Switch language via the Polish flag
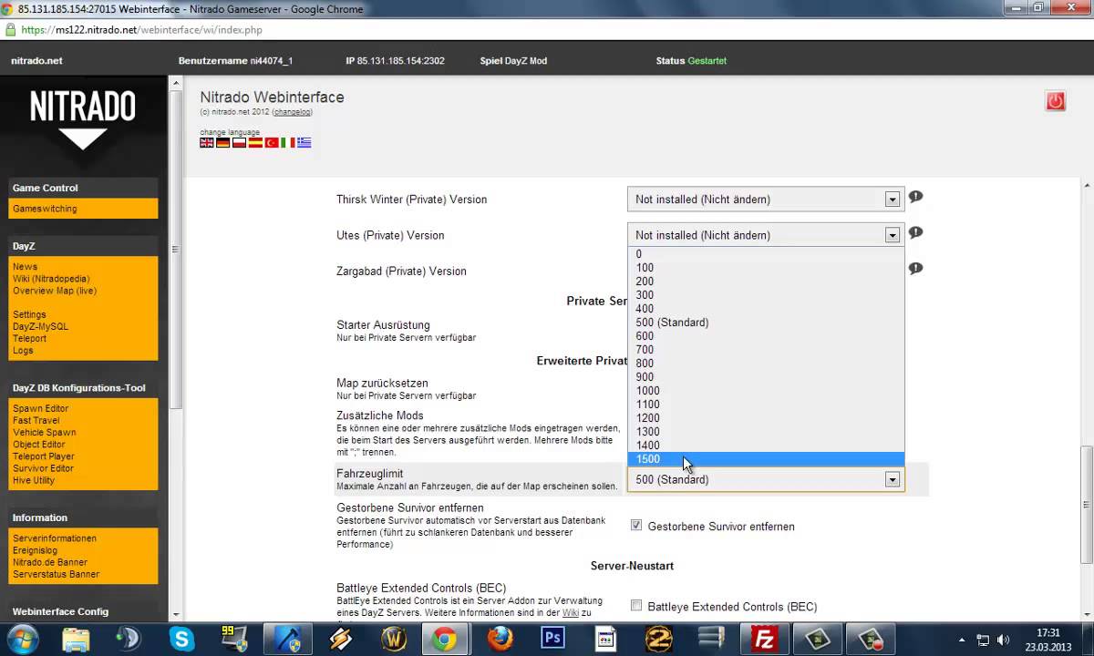This screenshot has height=656, width=1094. (239, 143)
